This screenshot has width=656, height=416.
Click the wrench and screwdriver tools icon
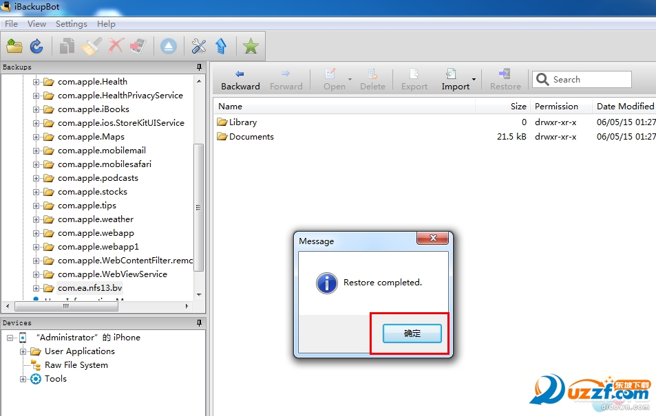(x=199, y=46)
